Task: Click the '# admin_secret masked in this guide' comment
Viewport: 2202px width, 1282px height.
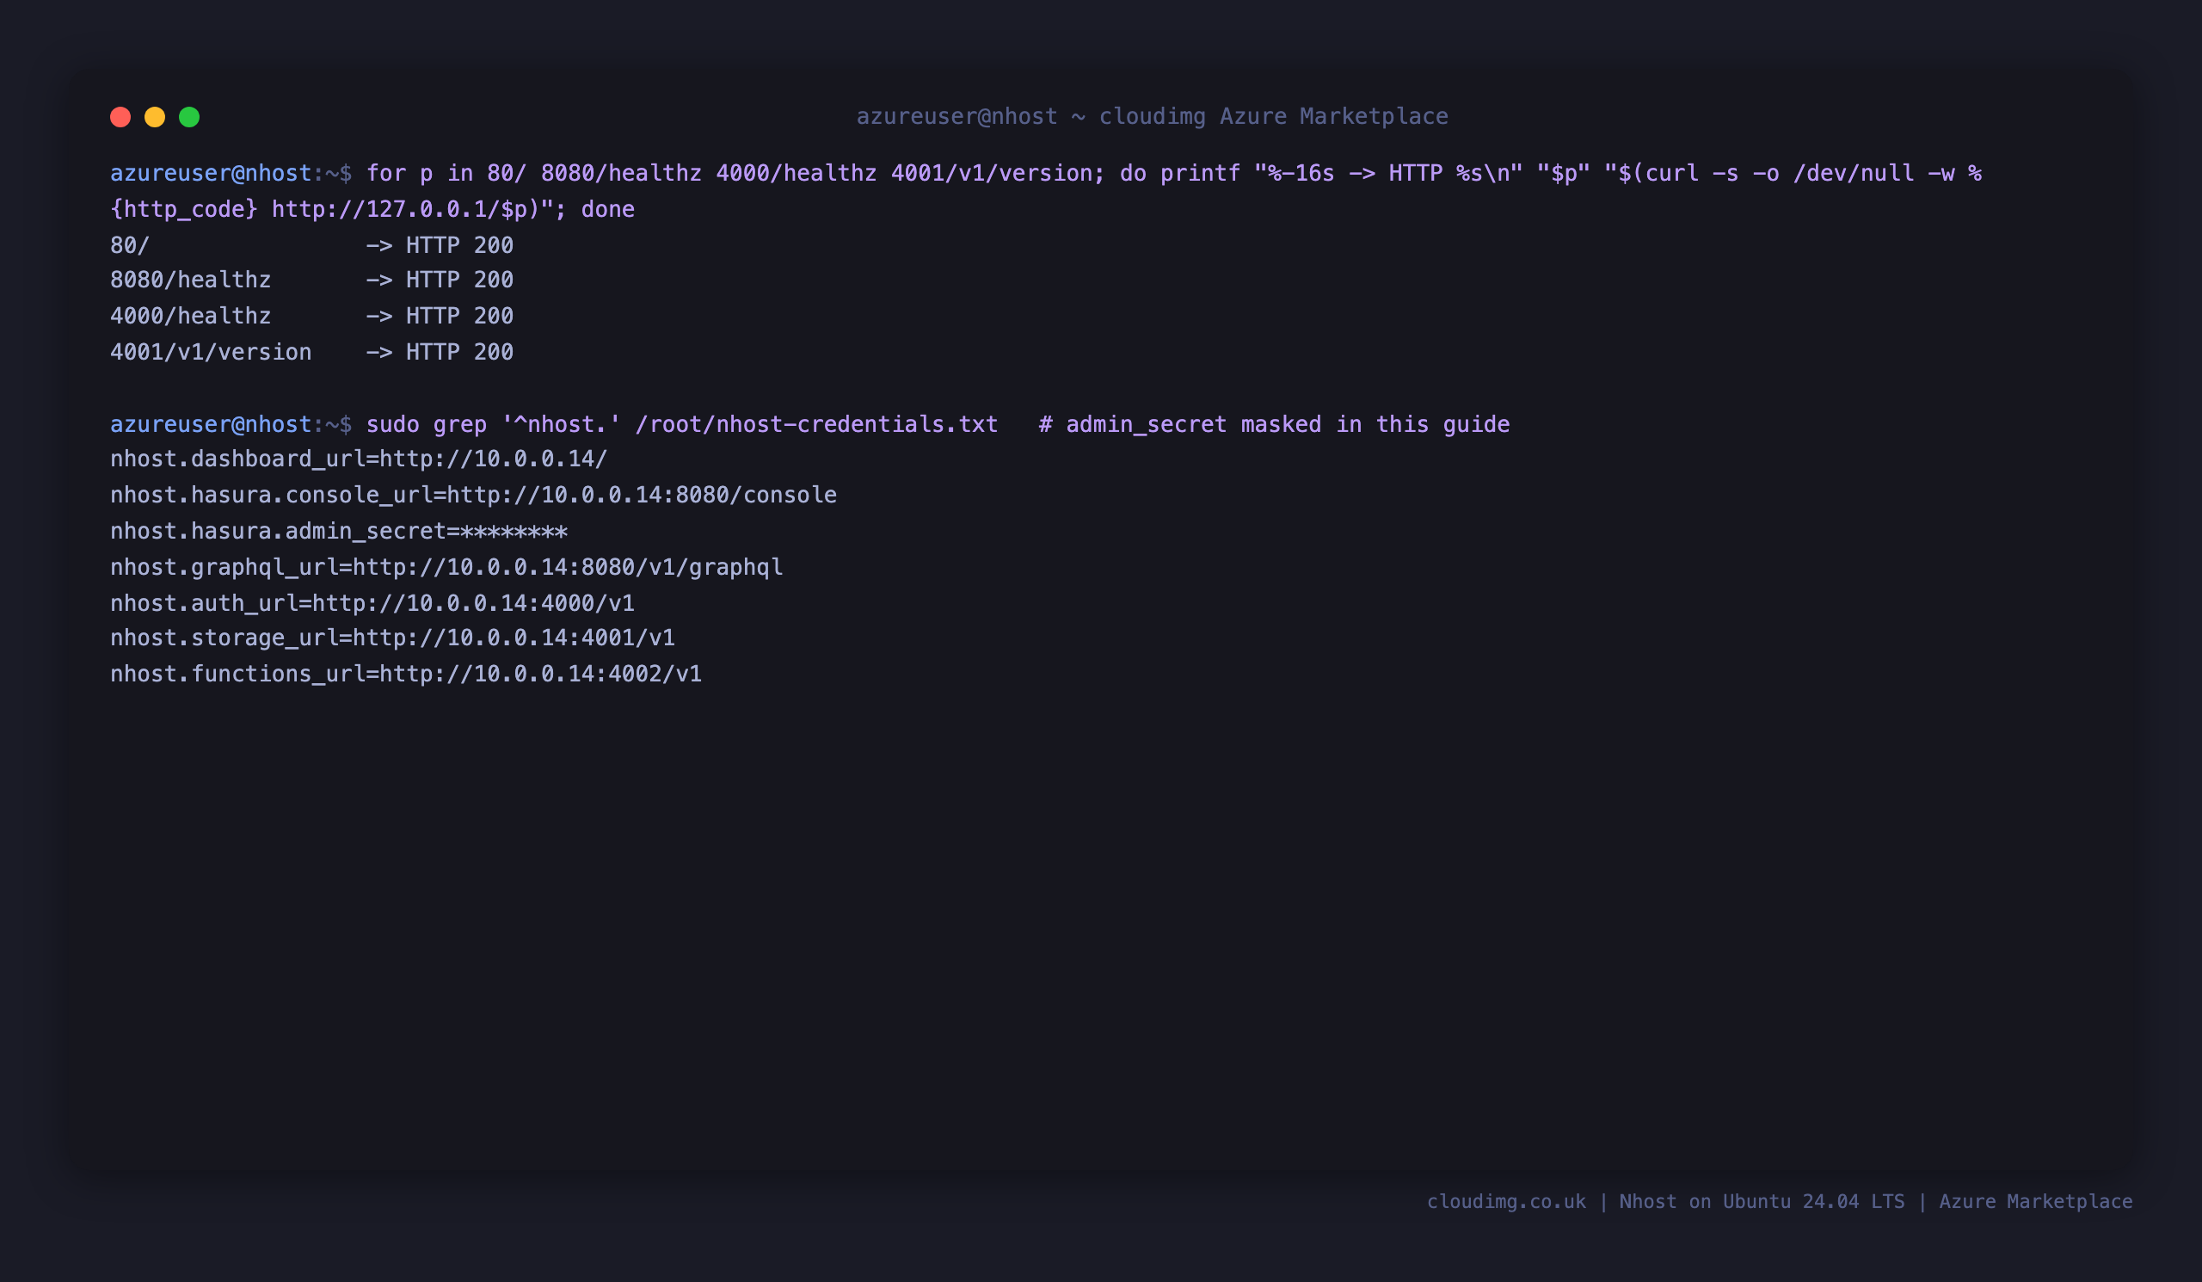Action: [x=1274, y=424]
